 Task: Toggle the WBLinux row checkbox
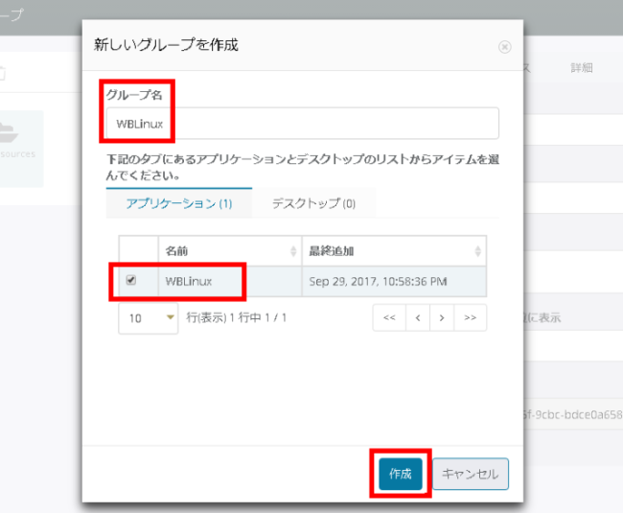click(x=131, y=281)
